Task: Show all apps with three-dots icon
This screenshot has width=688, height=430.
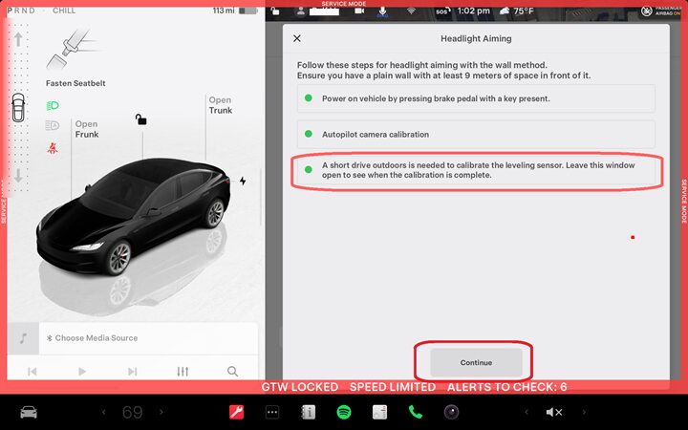Action: point(272,412)
